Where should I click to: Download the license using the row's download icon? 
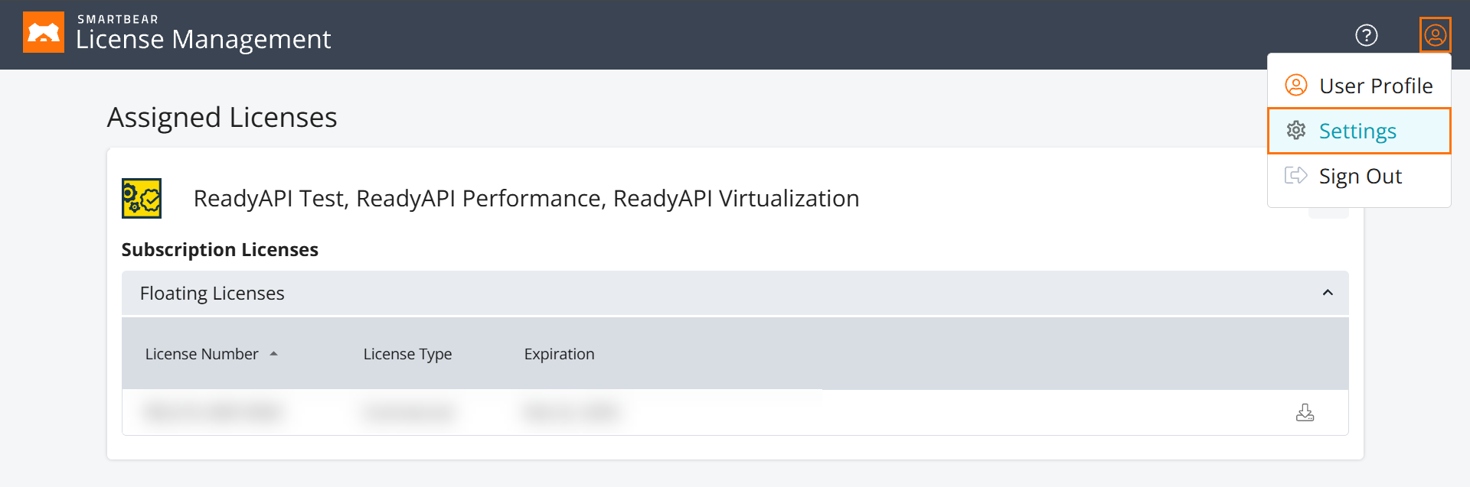coord(1305,413)
